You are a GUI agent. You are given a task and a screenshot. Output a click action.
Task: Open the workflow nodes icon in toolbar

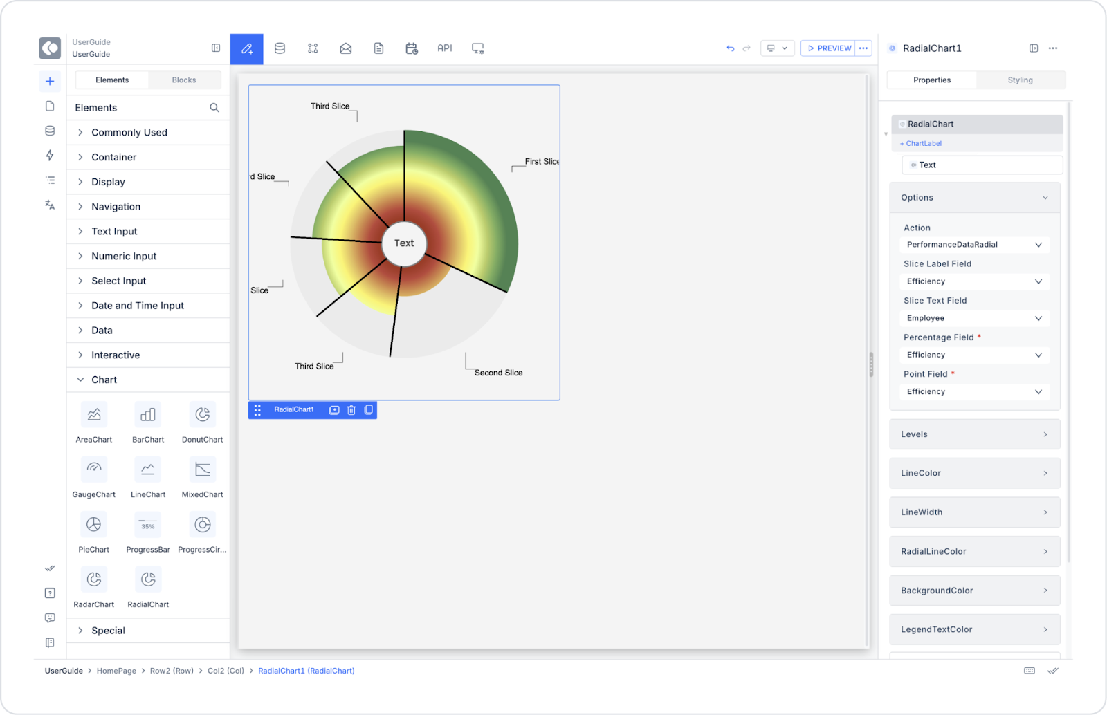tap(313, 48)
